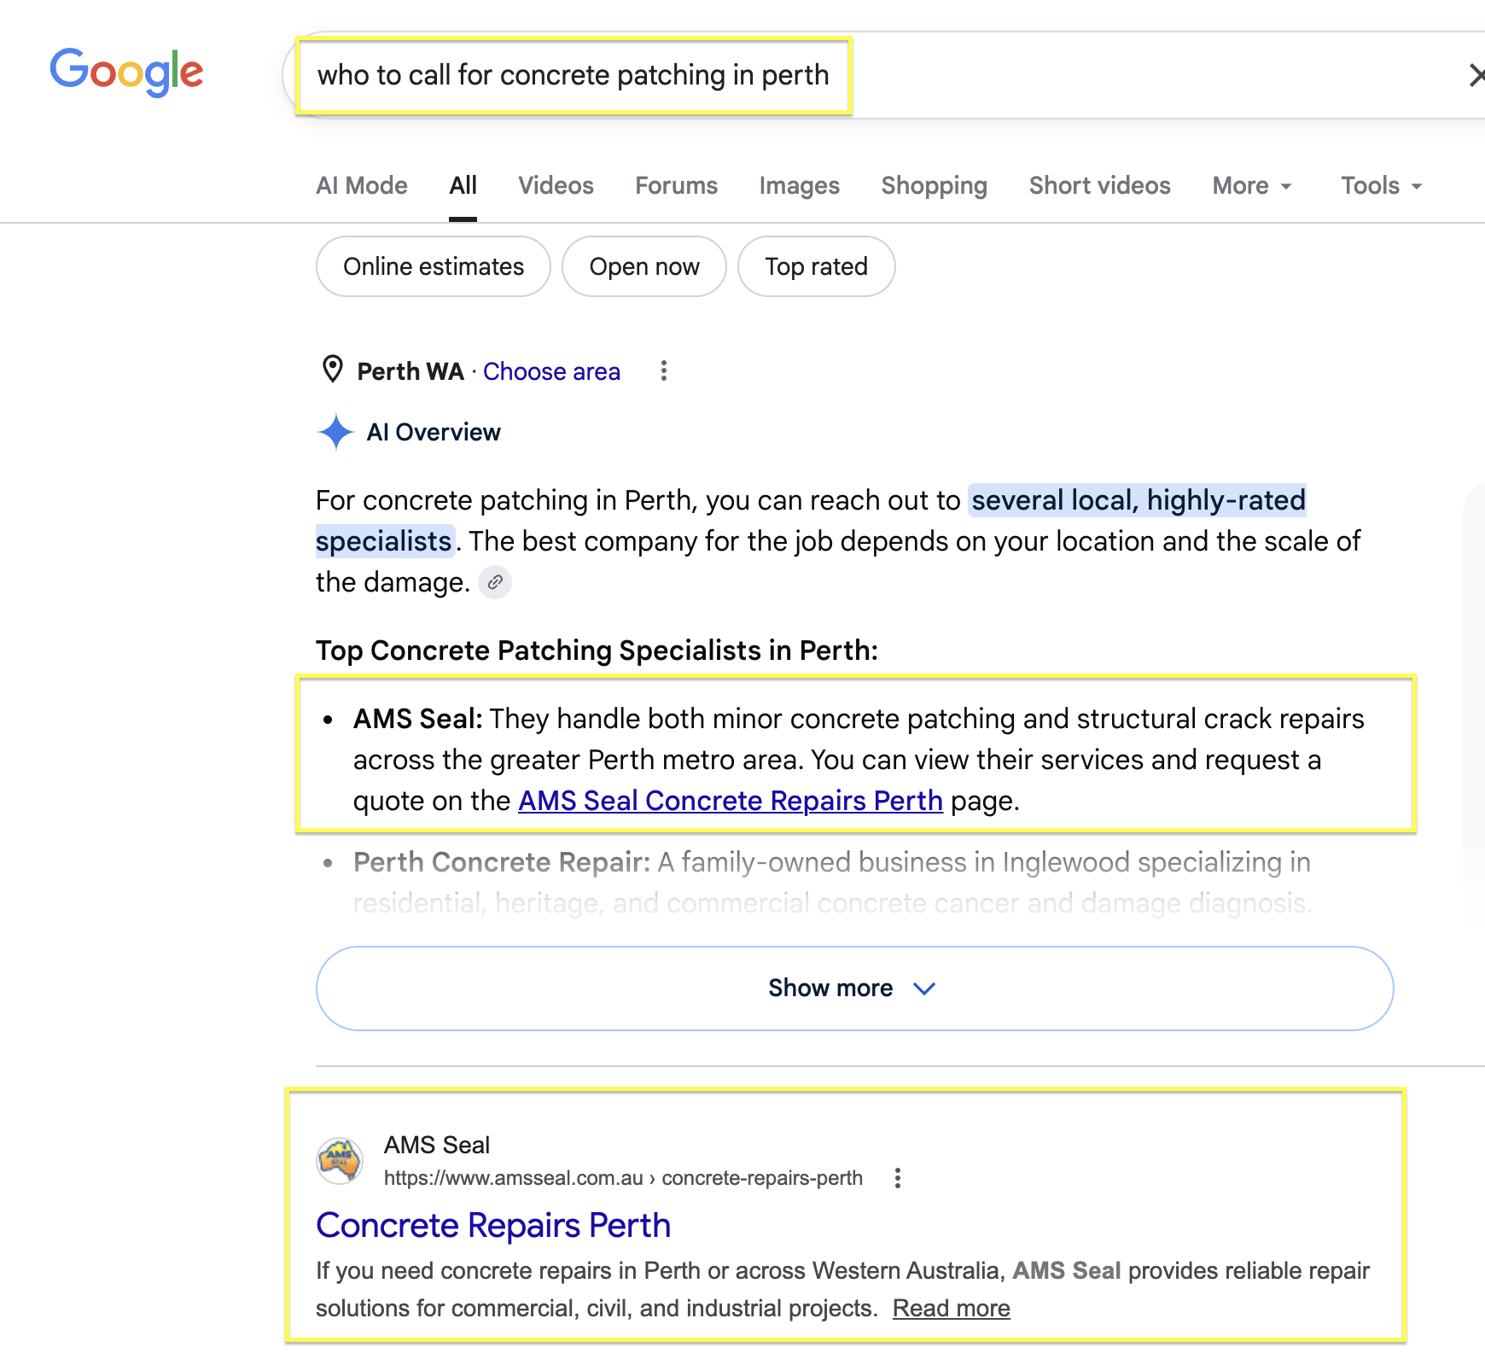Open the Short videos tab
Image resolution: width=1485 pixels, height=1359 pixels.
click(1099, 185)
